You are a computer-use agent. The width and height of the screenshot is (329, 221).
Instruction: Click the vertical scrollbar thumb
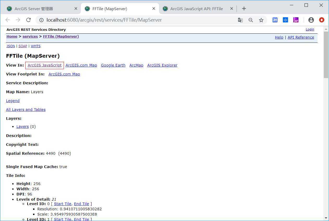tap(326, 55)
